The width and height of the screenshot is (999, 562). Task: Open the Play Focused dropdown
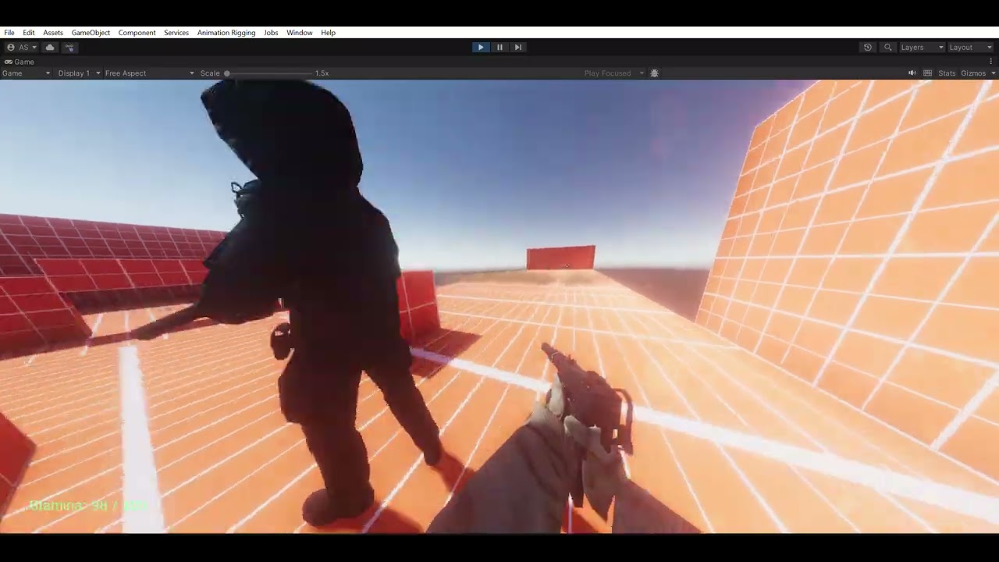click(614, 73)
